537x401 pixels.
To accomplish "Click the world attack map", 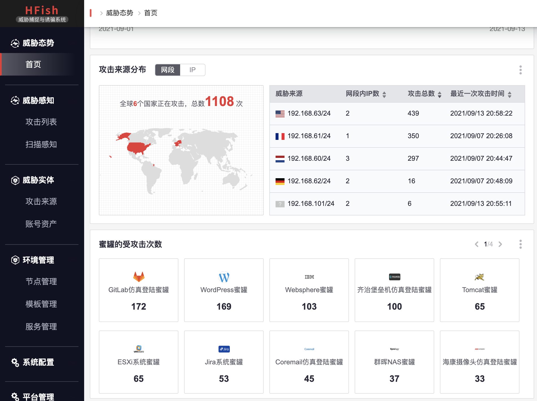I will point(181,158).
